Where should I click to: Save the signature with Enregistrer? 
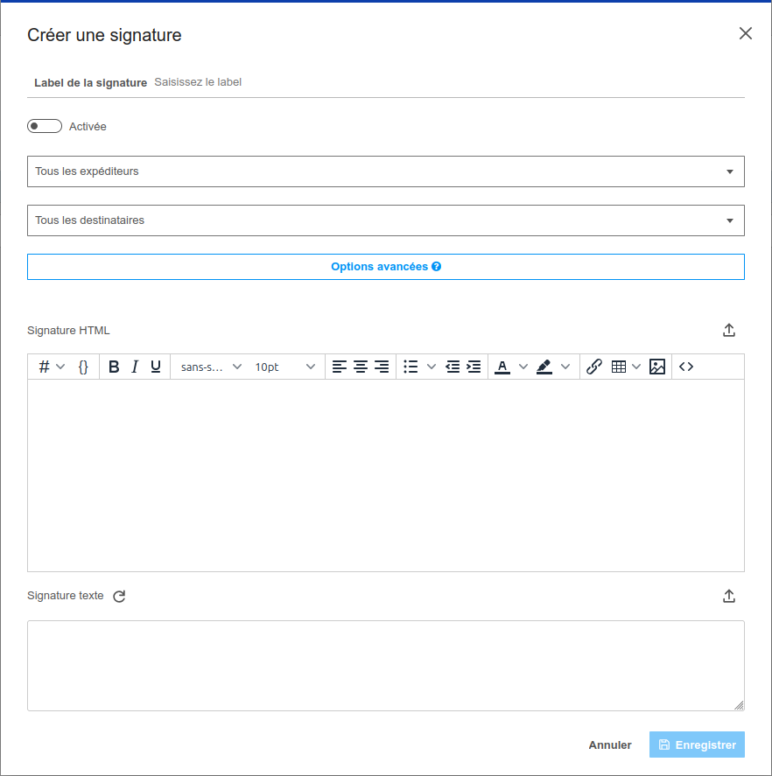[697, 745]
